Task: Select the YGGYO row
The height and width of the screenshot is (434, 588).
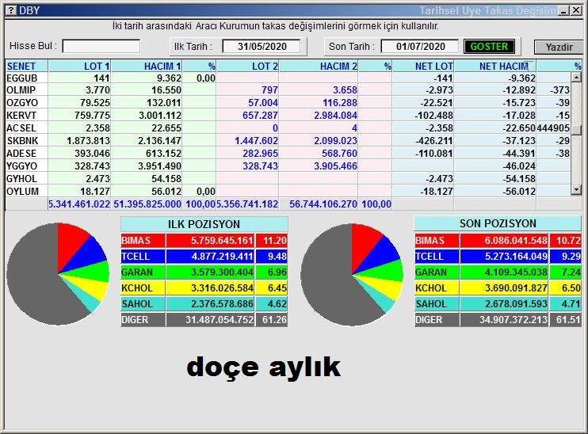Action: (288, 166)
